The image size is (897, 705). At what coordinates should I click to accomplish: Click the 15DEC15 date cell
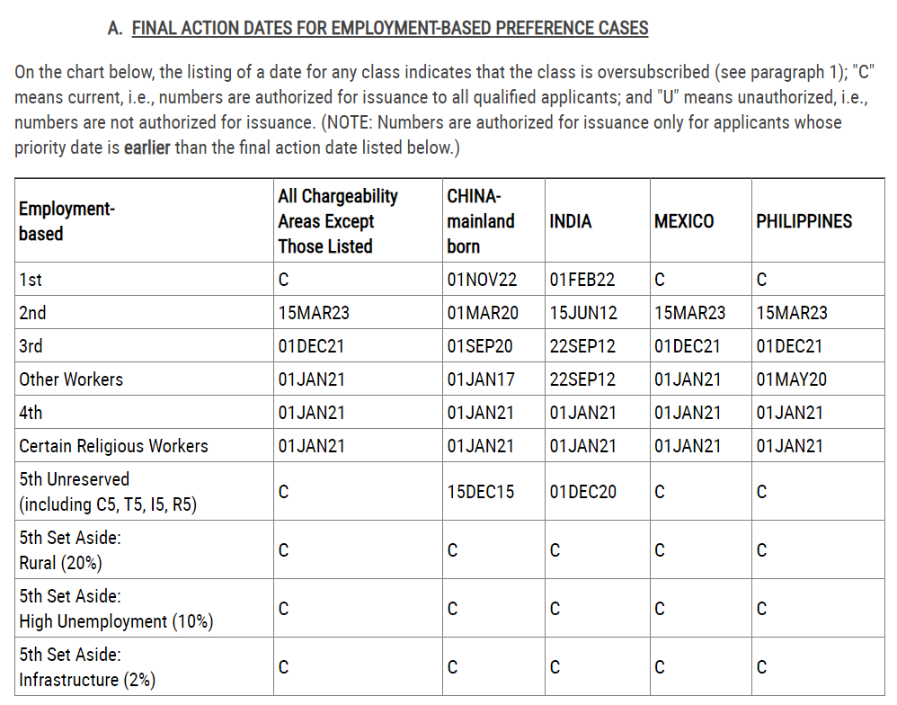(481, 492)
